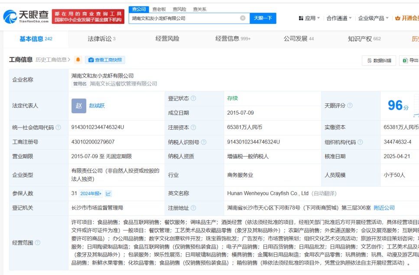Click the help icon next to 天眼评分
The height and width of the screenshot is (275, 419).
pyautogui.click(x=350, y=106)
